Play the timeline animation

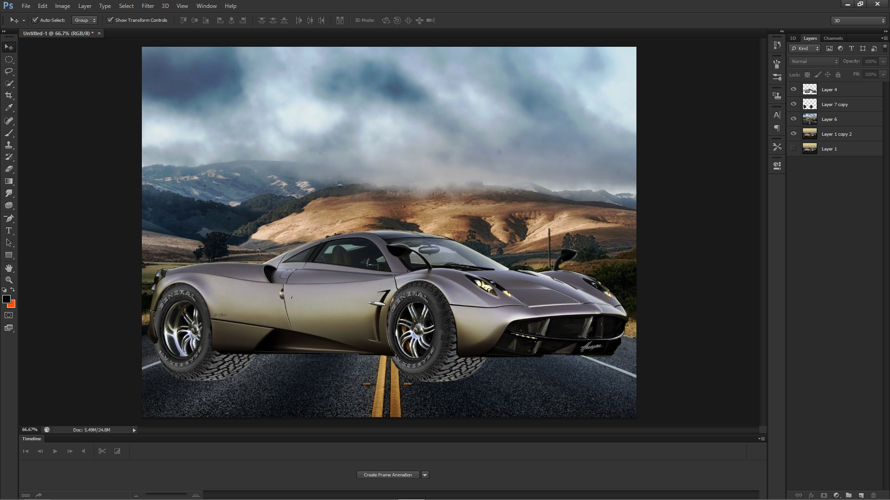click(x=55, y=451)
